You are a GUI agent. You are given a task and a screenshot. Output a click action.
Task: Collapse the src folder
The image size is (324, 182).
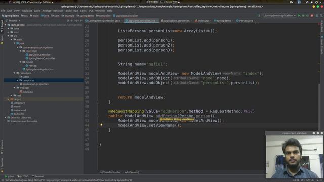[8, 36]
